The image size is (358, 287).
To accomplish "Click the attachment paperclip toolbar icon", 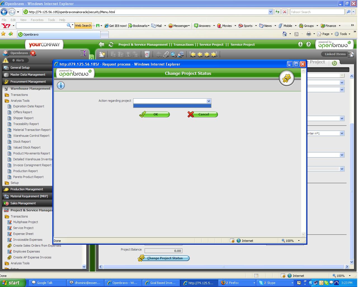I will click(166, 54).
